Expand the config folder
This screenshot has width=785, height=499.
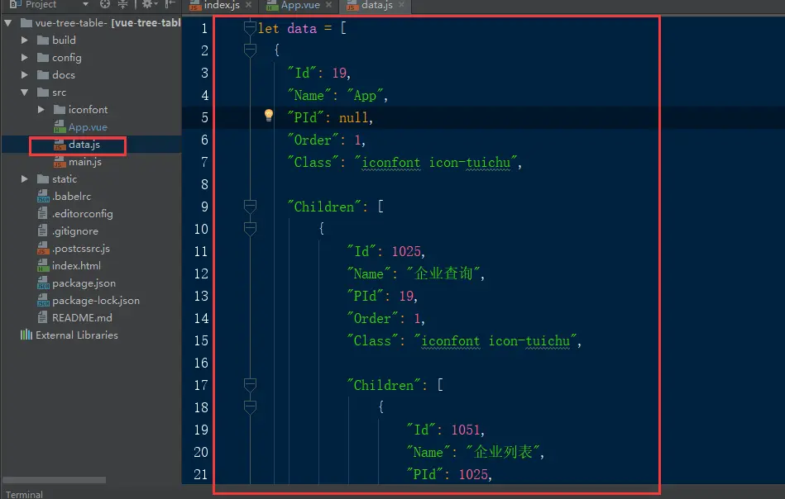pos(24,58)
